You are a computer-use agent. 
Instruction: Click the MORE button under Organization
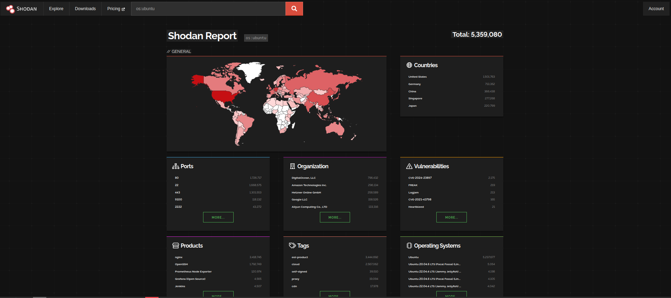coord(335,217)
